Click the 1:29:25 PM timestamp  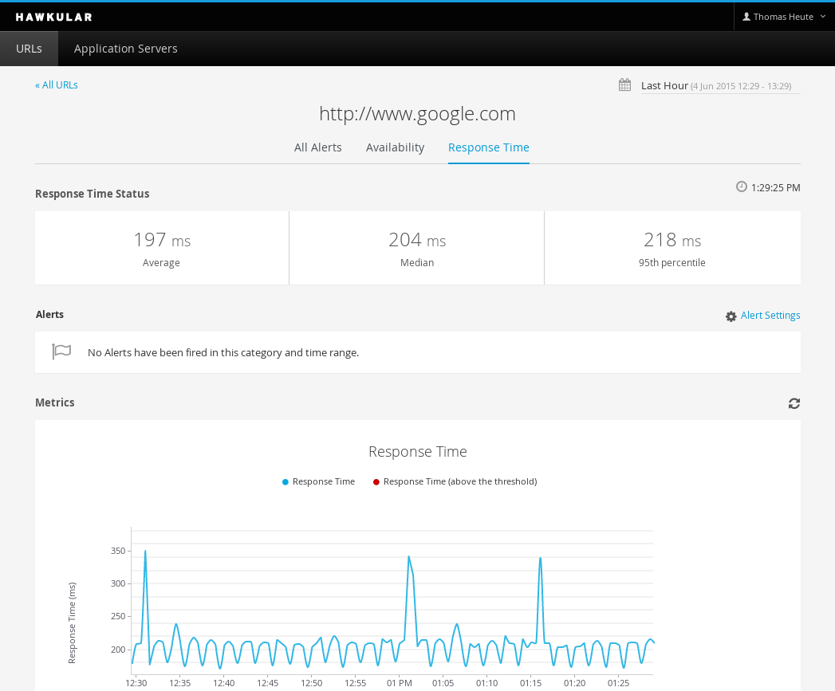pos(775,187)
